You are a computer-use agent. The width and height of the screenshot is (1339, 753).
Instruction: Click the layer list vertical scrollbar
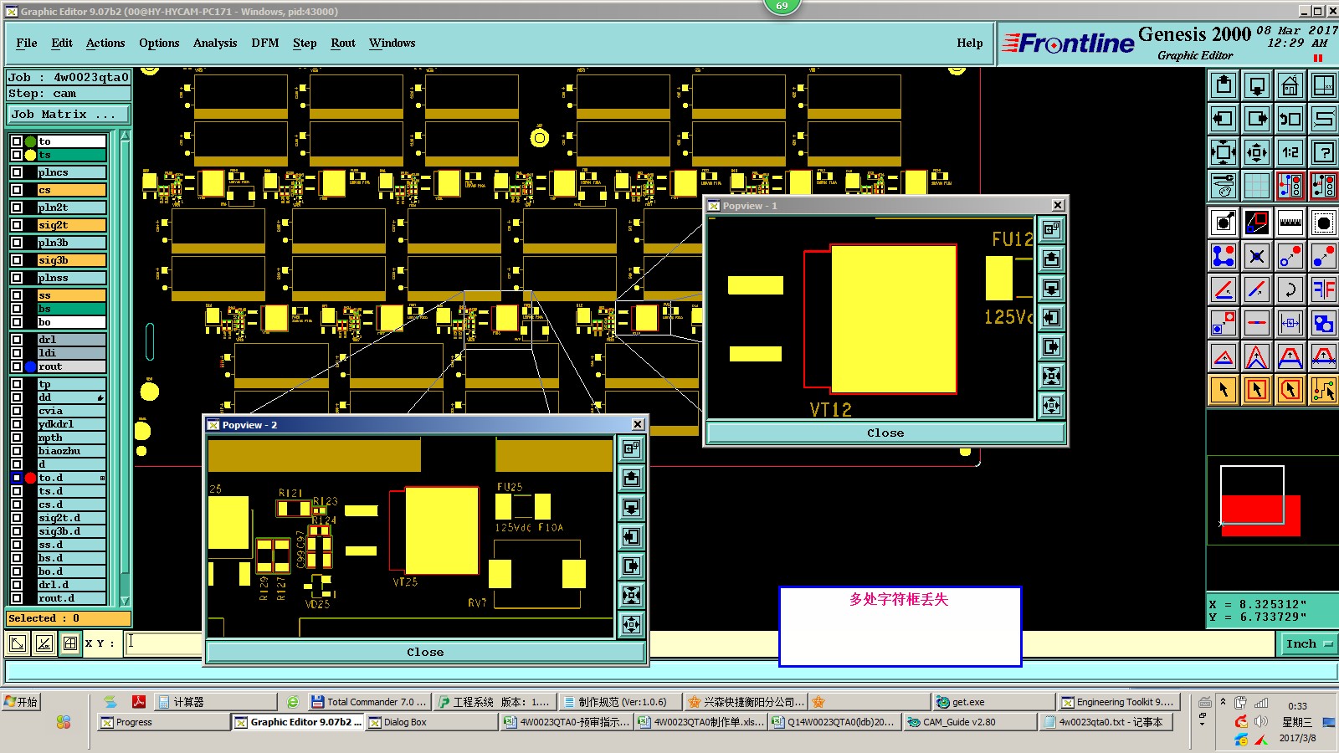pos(125,368)
